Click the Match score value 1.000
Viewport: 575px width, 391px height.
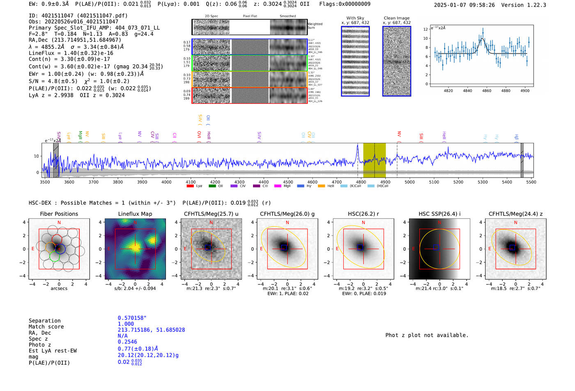[x=126, y=324]
